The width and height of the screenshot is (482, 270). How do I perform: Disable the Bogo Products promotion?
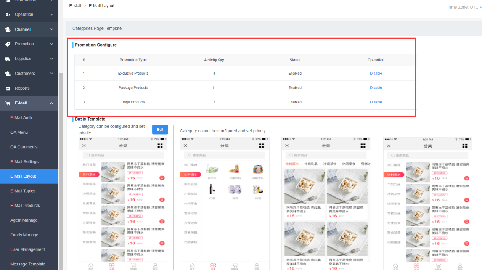tap(376, 102)
